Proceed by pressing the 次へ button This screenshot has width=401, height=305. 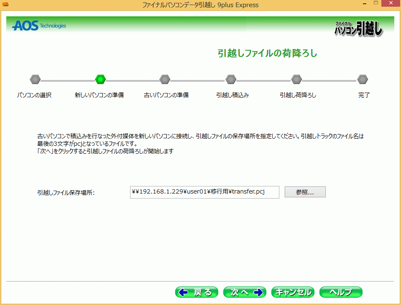(x=245, y=292)
